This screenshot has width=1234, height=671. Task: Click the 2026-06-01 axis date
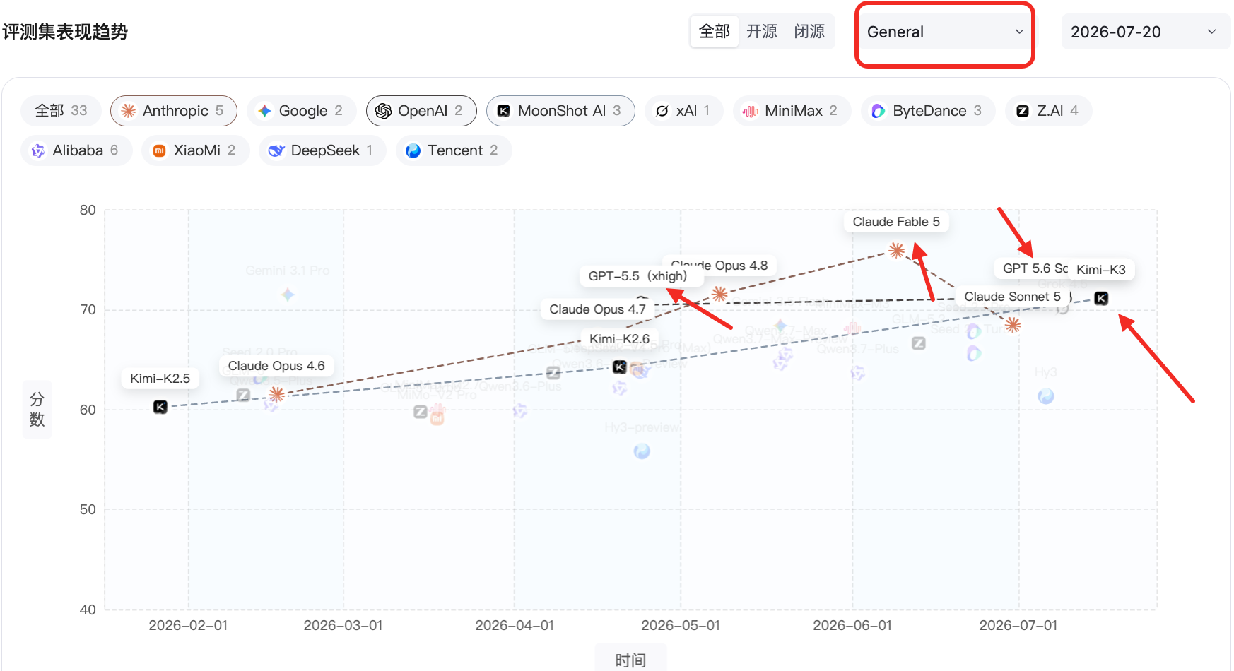[x=852, y=625]
